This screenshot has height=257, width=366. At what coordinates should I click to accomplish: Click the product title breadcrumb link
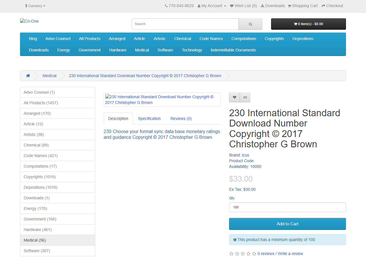click(145, 76)
